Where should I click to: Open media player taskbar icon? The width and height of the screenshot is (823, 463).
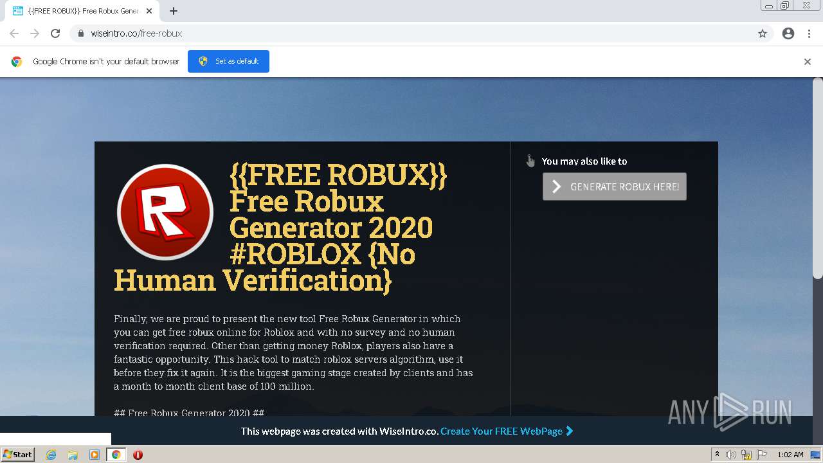(94, 455)
